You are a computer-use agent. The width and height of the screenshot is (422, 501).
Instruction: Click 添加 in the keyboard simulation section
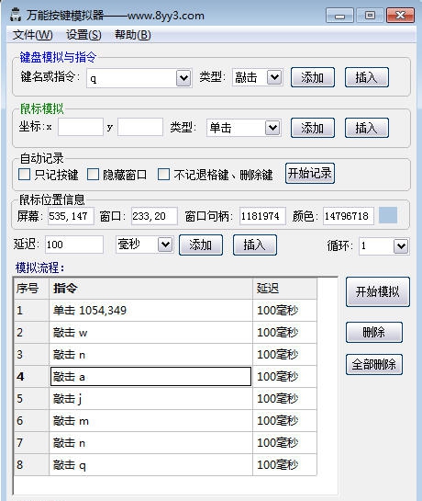[313, 77]
